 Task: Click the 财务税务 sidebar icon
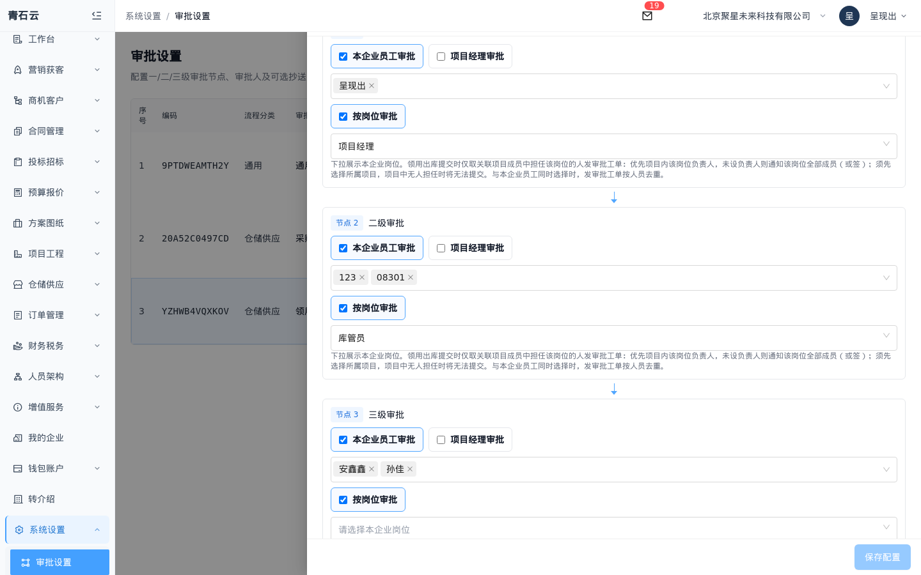pyautogui.click(x=18, y=346)
